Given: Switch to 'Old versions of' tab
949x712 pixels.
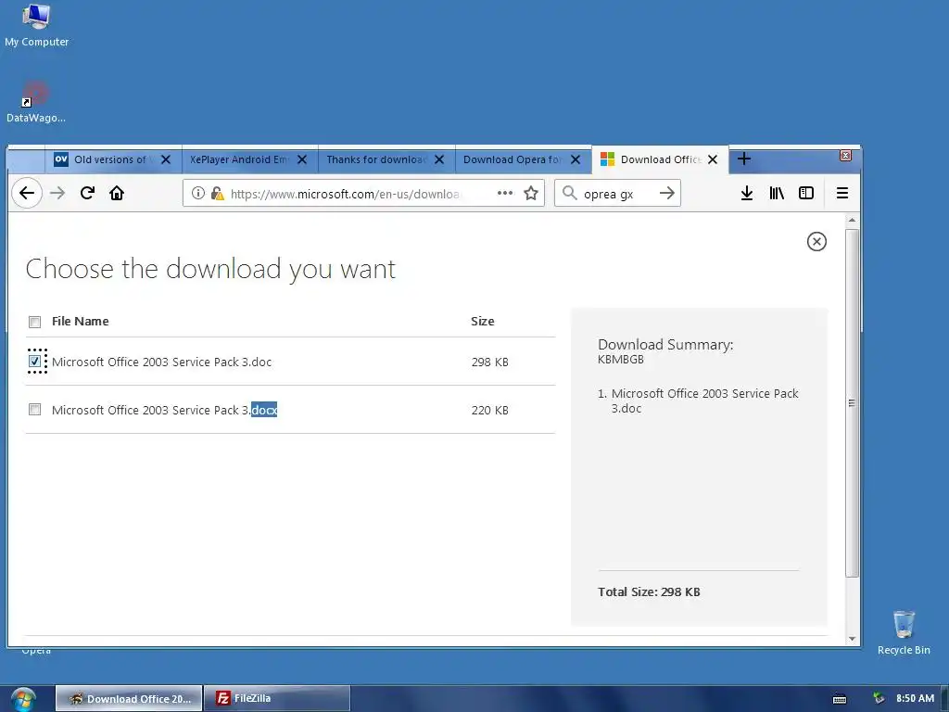Looking at the screenshot, I should (x=114, y=159).
